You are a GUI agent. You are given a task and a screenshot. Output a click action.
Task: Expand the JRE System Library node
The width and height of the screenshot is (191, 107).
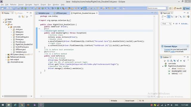[6, 54]
